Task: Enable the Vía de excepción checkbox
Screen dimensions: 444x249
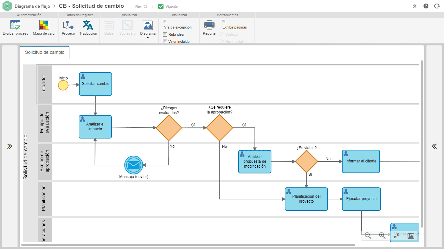Action: click(165, 22)
